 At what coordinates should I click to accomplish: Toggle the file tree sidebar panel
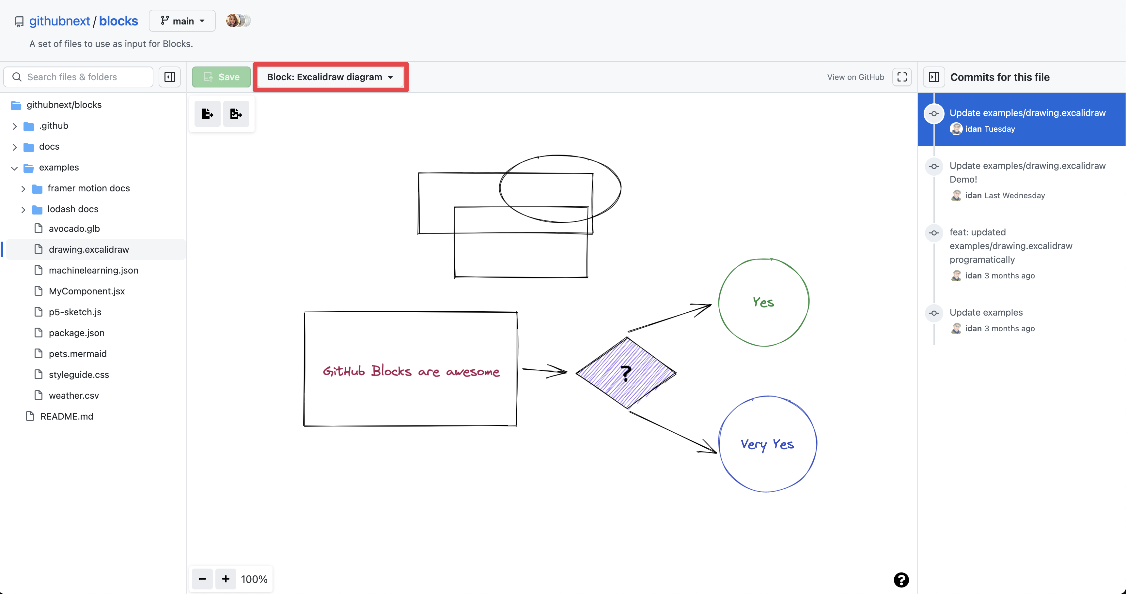coord(170,77)
